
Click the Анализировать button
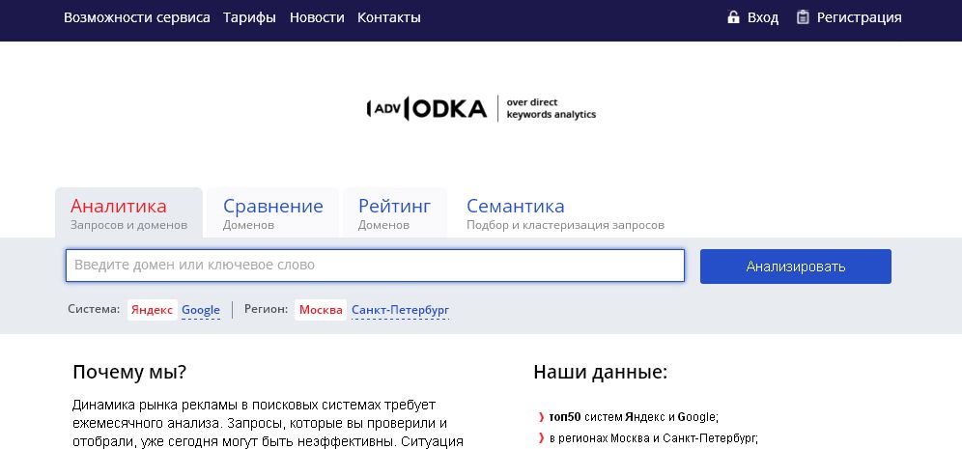pos(796,267)
